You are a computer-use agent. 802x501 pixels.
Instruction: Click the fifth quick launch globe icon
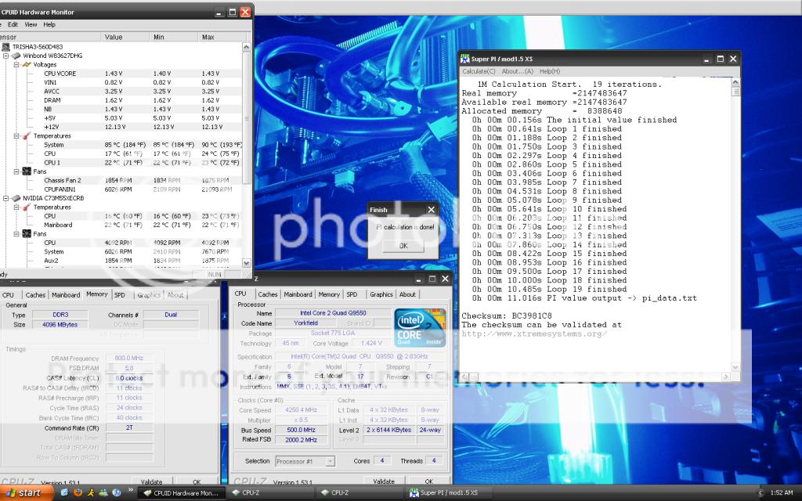click(x=117, y=493)
